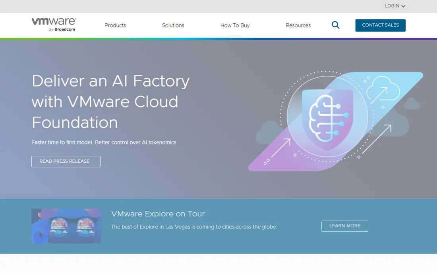The image size is (437, 273).
Task: Click the CONTACT SALES button
Action: (381, 25)
